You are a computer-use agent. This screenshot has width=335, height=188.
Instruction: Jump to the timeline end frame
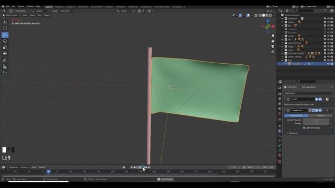pos(149,167)
